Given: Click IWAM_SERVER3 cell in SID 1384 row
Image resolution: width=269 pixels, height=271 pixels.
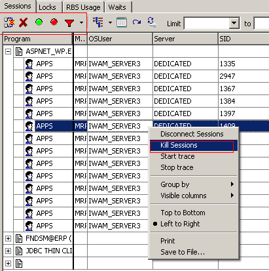Looking at the screenshot, I should click(x=120, y=101).
